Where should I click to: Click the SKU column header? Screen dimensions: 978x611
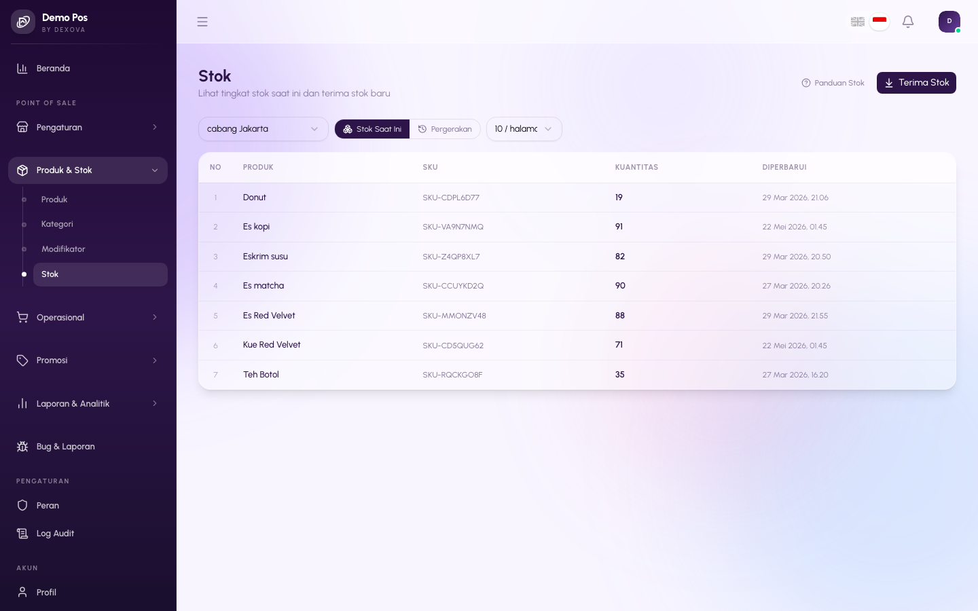click(430, 167)
